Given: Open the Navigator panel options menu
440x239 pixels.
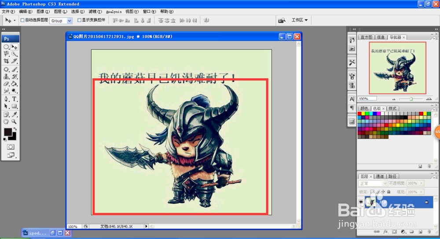Looking at the screenshot, I should coord(436,38).
